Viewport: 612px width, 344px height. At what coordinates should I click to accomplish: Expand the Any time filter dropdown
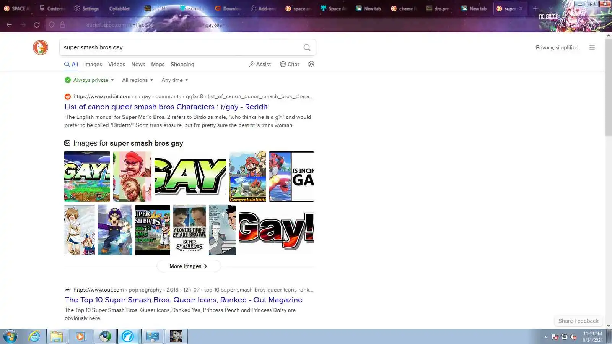[175, 80]
